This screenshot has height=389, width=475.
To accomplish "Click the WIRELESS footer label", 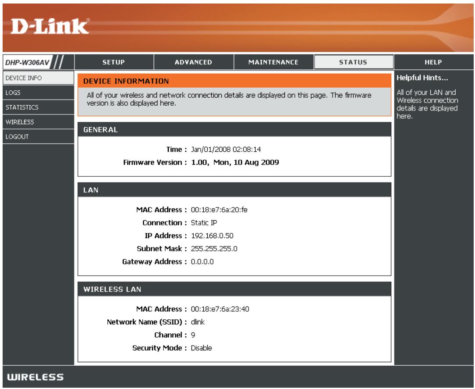I will coord(35,377).
